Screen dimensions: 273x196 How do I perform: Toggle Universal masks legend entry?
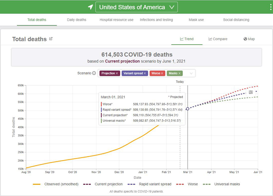point(221,184)
